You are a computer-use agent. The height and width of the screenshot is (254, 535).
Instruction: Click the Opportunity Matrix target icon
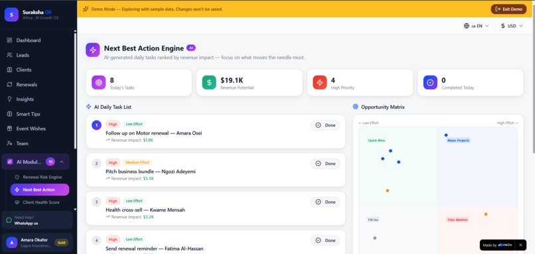point(356,107)
